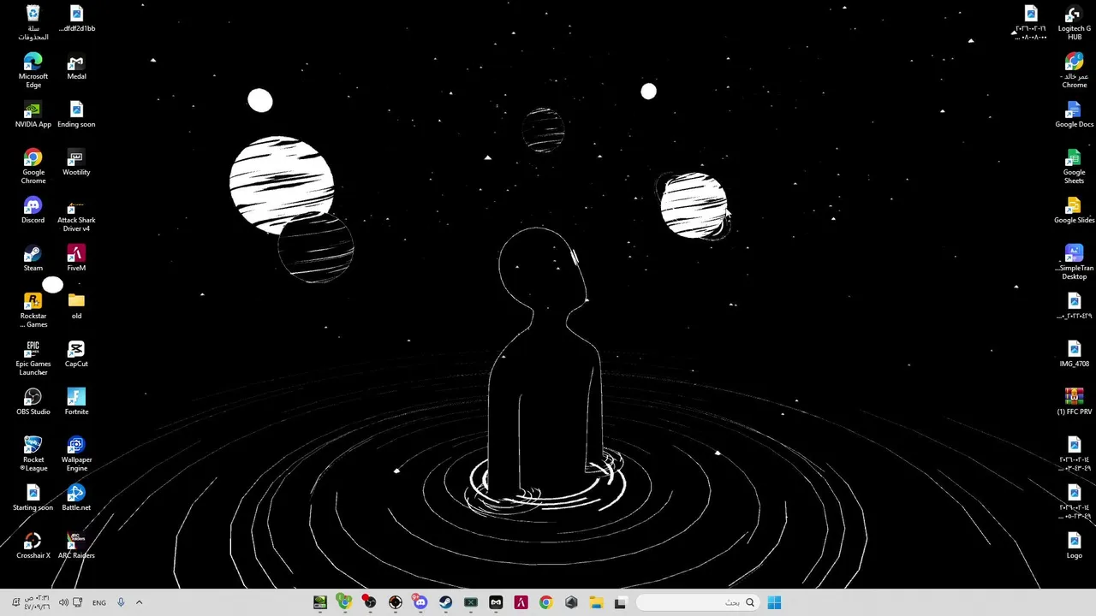Image resolution: width=1096 pixels, height=616 pixels.
Task: Open File Explorer from taskbar
Action: [x=596, y=603]
